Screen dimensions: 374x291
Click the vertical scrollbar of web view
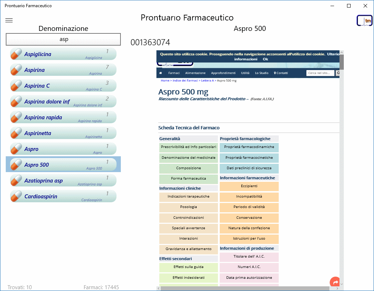(342, 62)
